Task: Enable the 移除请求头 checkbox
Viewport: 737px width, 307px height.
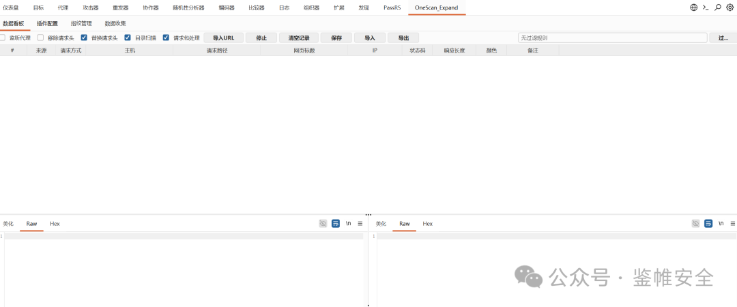Action: click(40, 38)
